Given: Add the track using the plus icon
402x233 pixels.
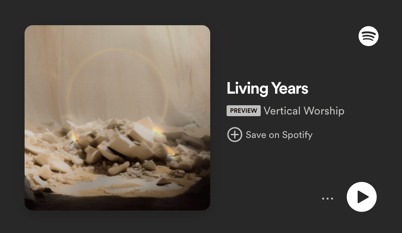Looking at the screenshot, I should click(234, 135).
